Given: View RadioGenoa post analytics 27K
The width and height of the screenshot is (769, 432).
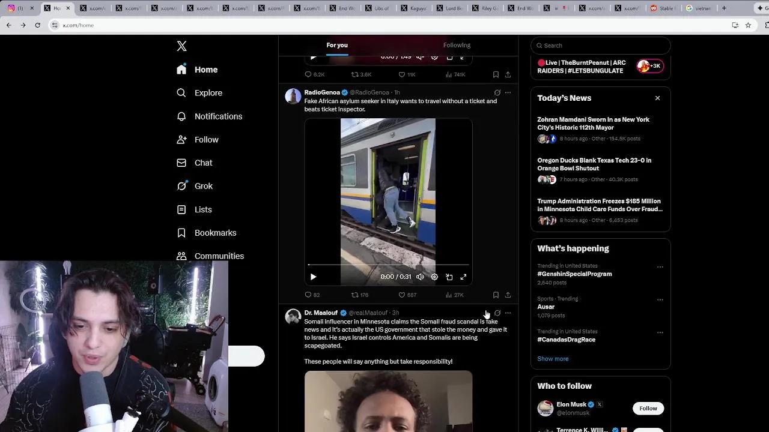Looking at the screenshot, I should click(x=454, y=295).
